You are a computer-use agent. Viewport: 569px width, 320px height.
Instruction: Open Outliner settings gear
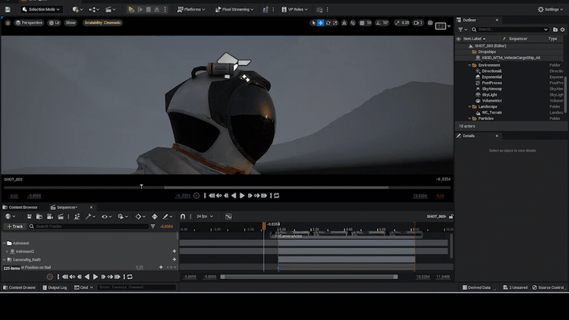562,30
